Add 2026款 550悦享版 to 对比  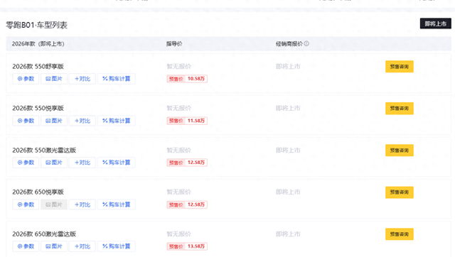82,121
